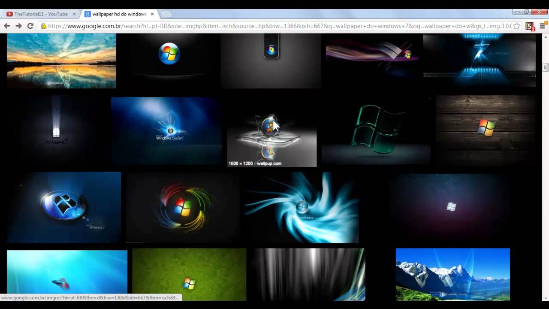Click the padlock security icon in address bar
The width and height of the screenshot is (549, 309).
(x=43, y=26)
